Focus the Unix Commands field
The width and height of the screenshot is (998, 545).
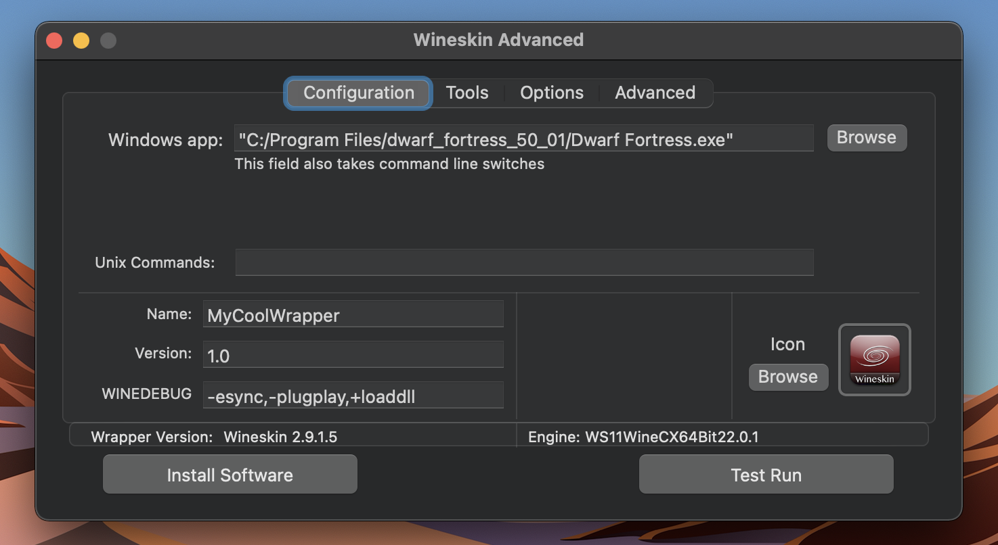(x=524, y=262)
